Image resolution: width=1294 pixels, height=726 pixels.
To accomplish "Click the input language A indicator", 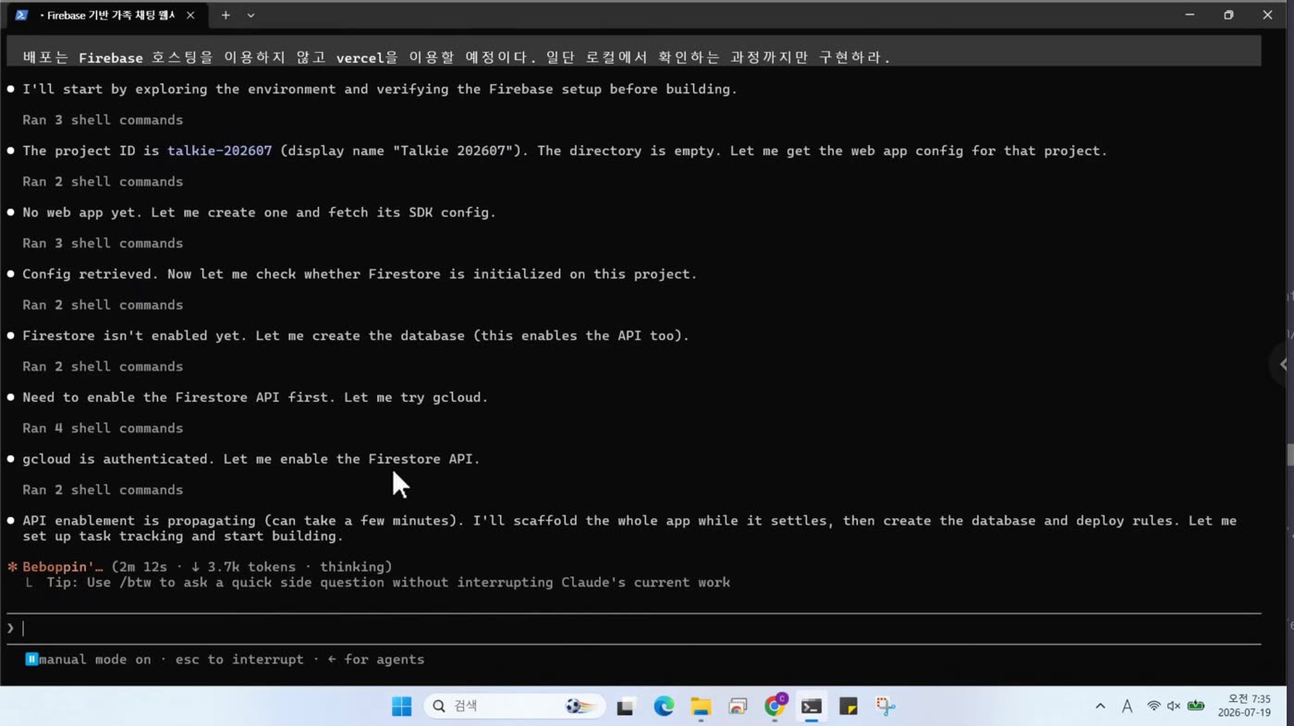I will click(x=1127, y=707).
